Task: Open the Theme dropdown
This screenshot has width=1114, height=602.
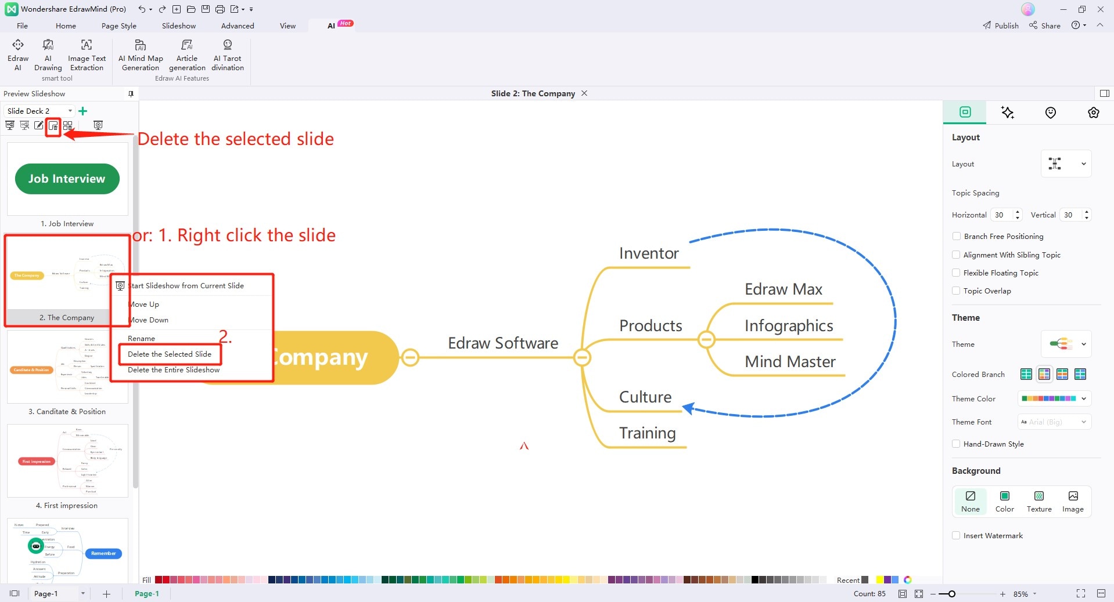Action: [1066, 344]
